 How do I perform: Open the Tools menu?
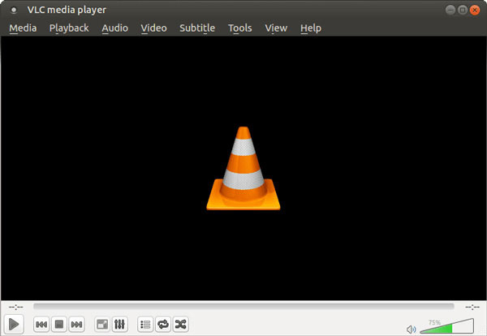[x=239, y=28]
